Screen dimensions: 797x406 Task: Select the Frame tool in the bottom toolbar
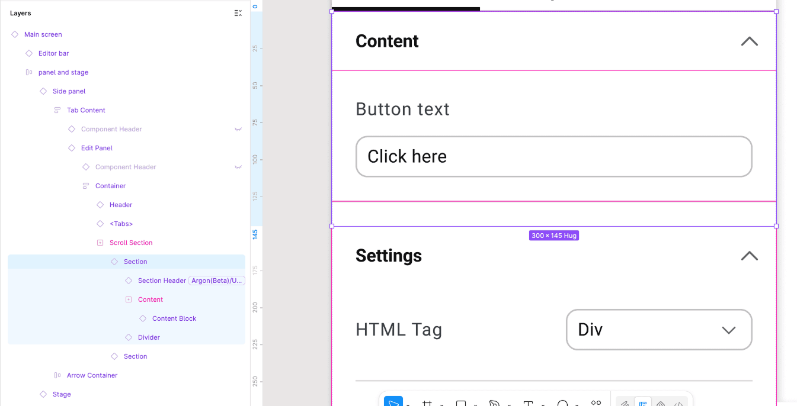[427, 403]
